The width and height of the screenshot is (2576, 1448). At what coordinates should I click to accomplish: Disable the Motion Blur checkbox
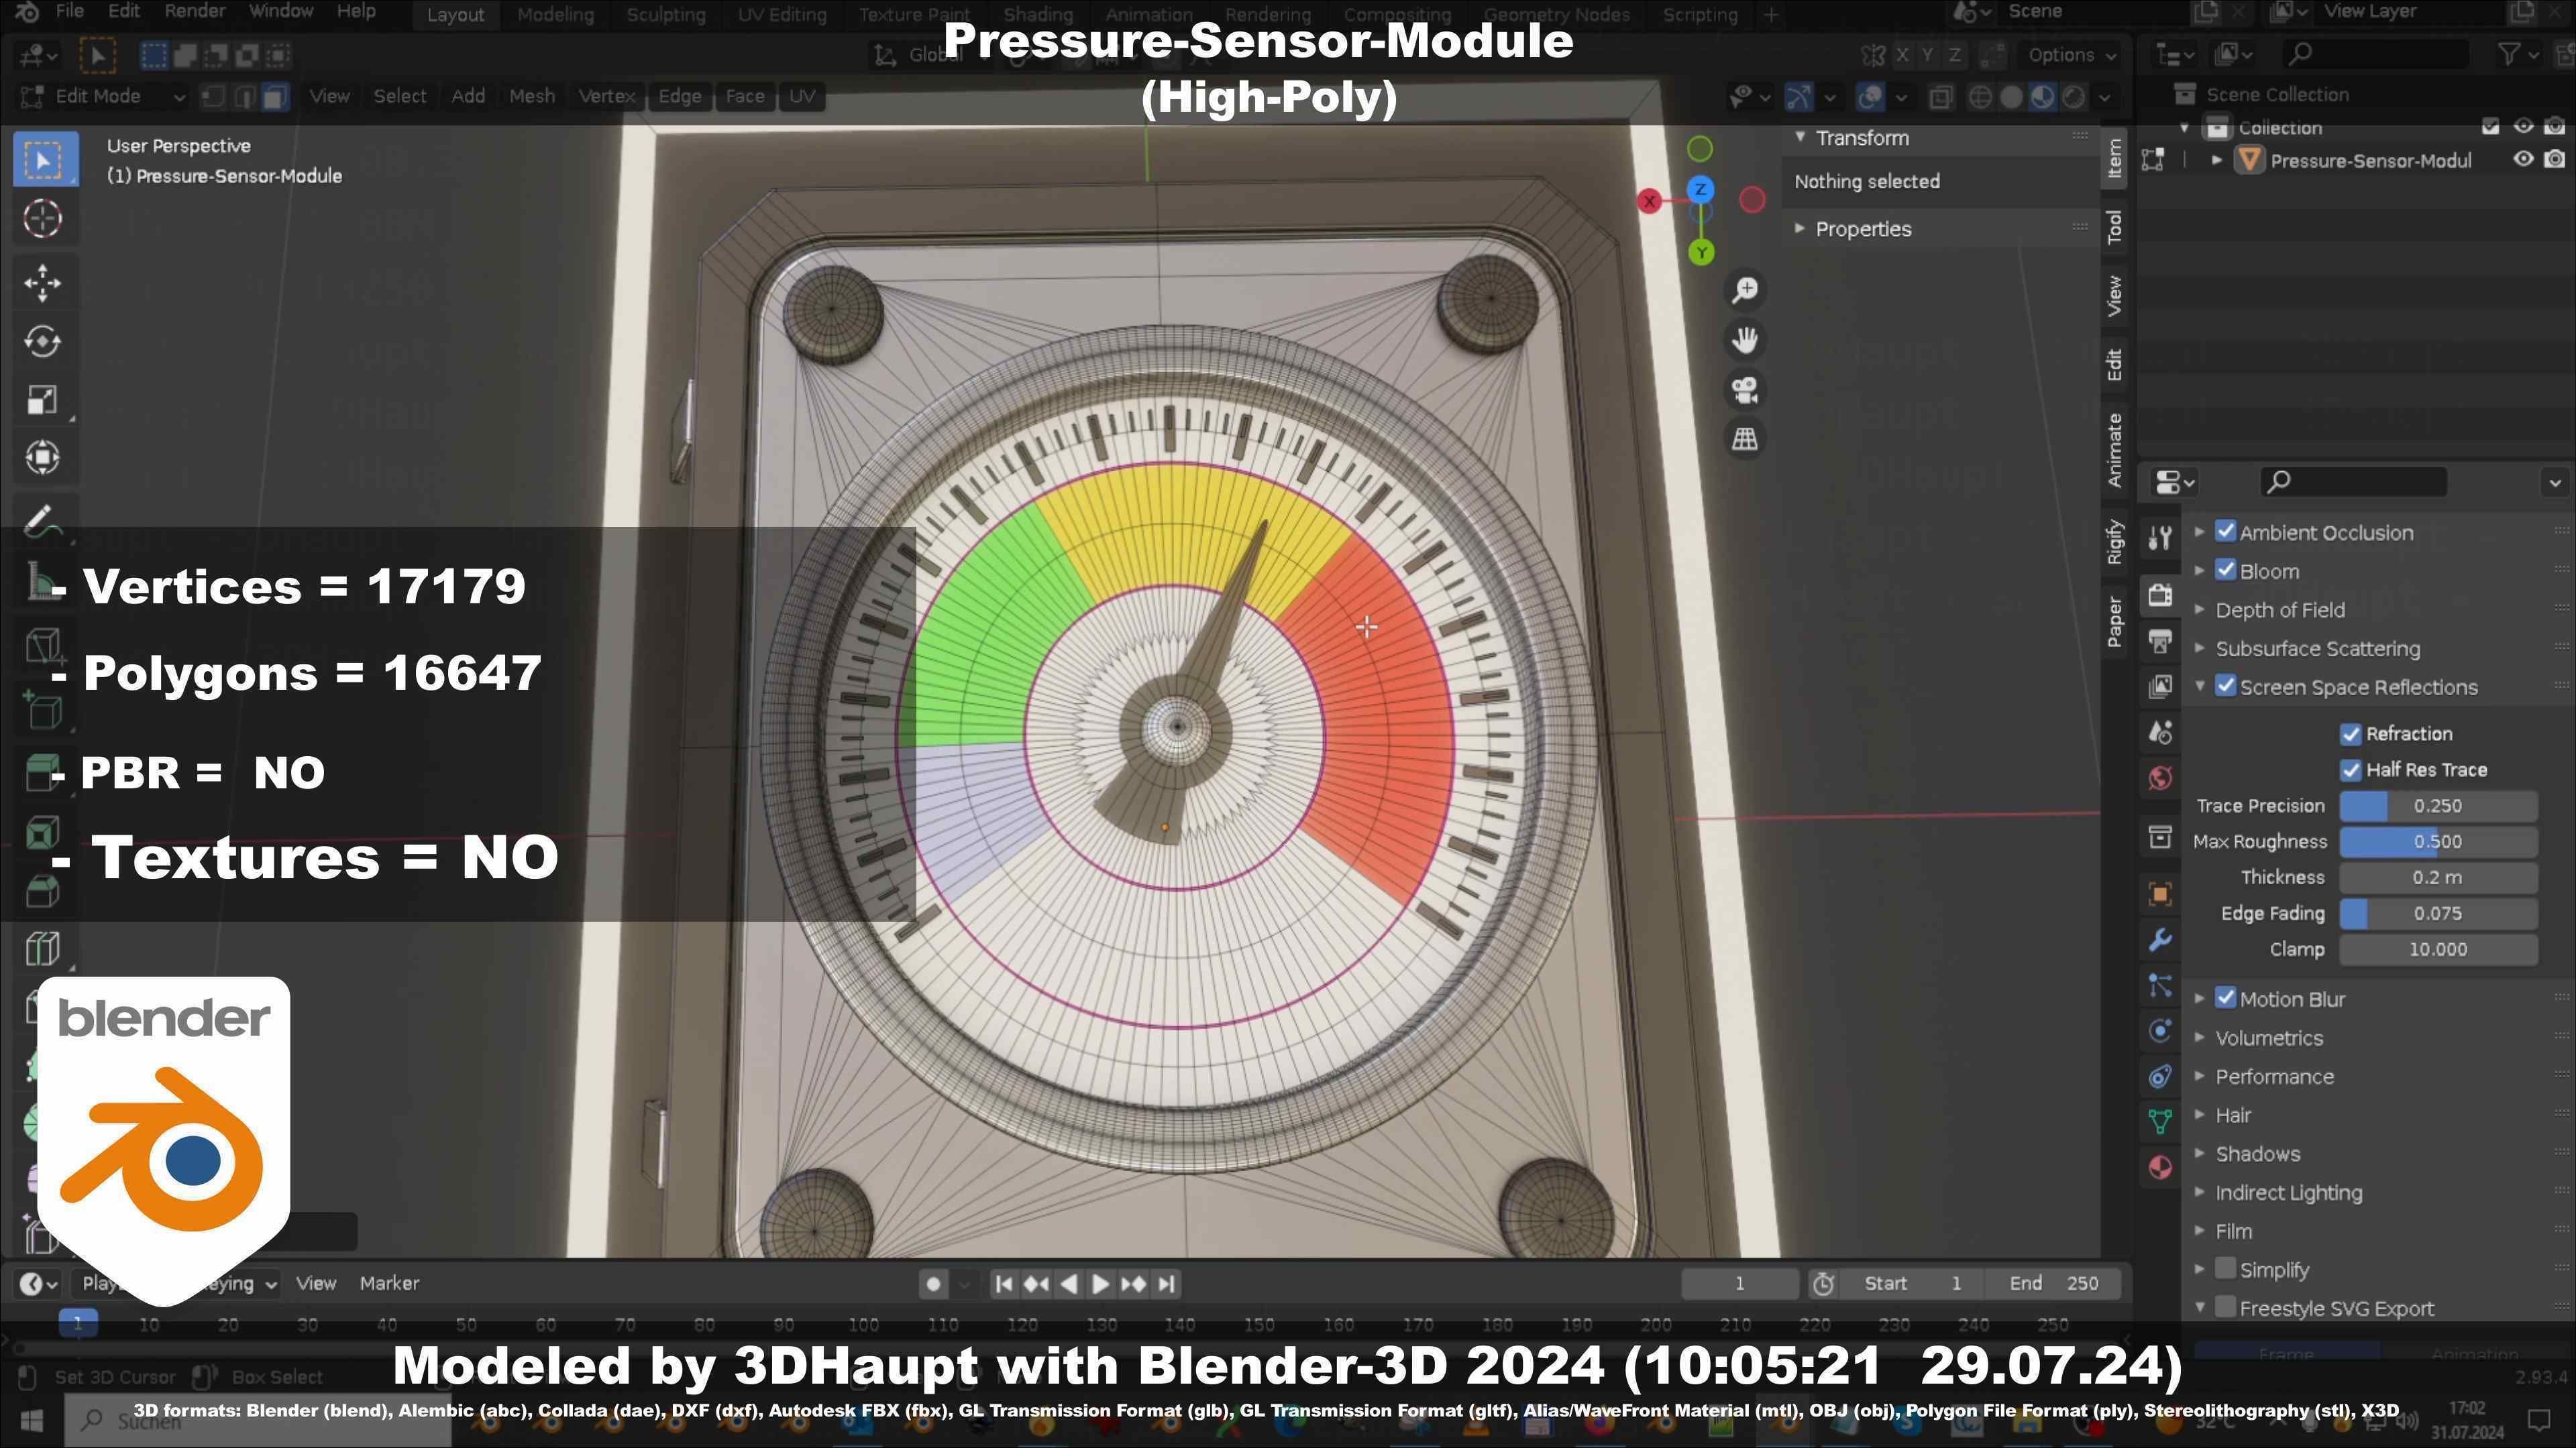[2225, 998]
